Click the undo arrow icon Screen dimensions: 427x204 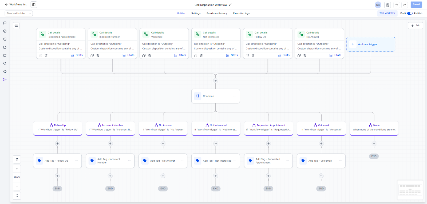pos(397,5)
